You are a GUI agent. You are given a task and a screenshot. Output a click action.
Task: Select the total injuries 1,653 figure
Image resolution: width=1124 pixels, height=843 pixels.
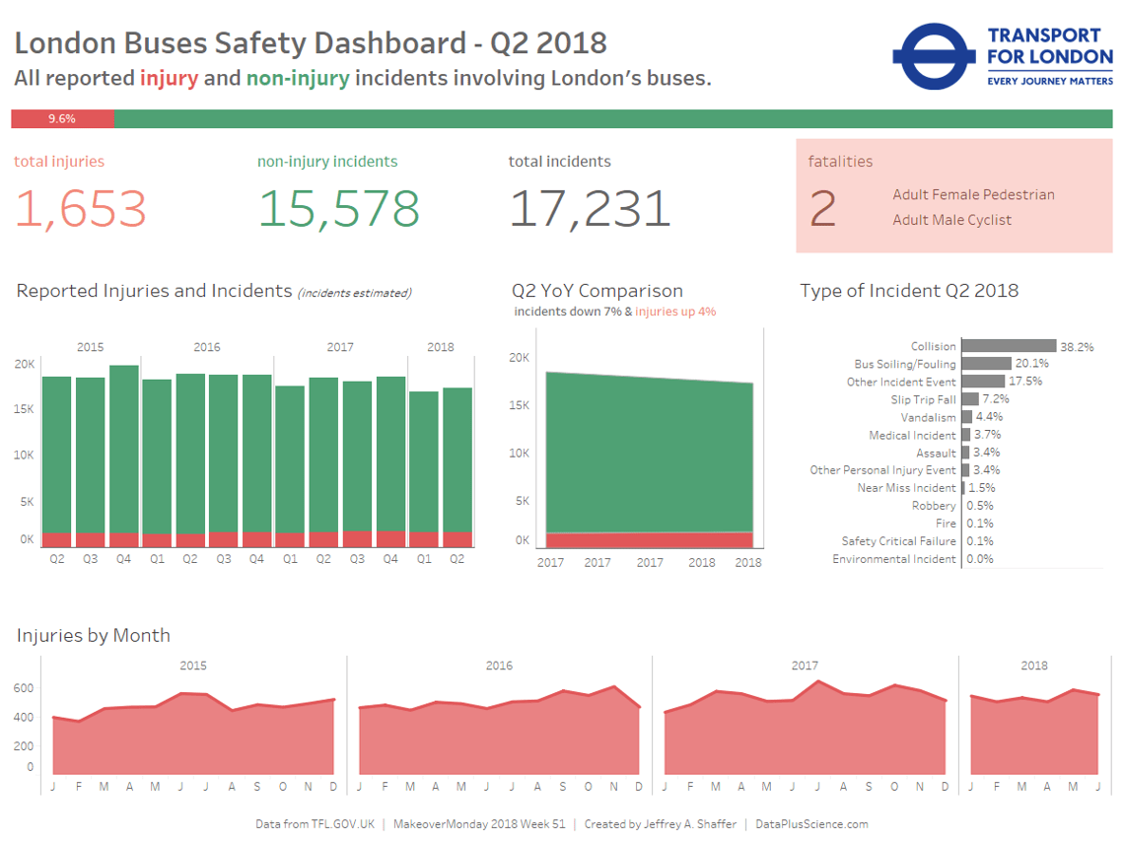80,209
